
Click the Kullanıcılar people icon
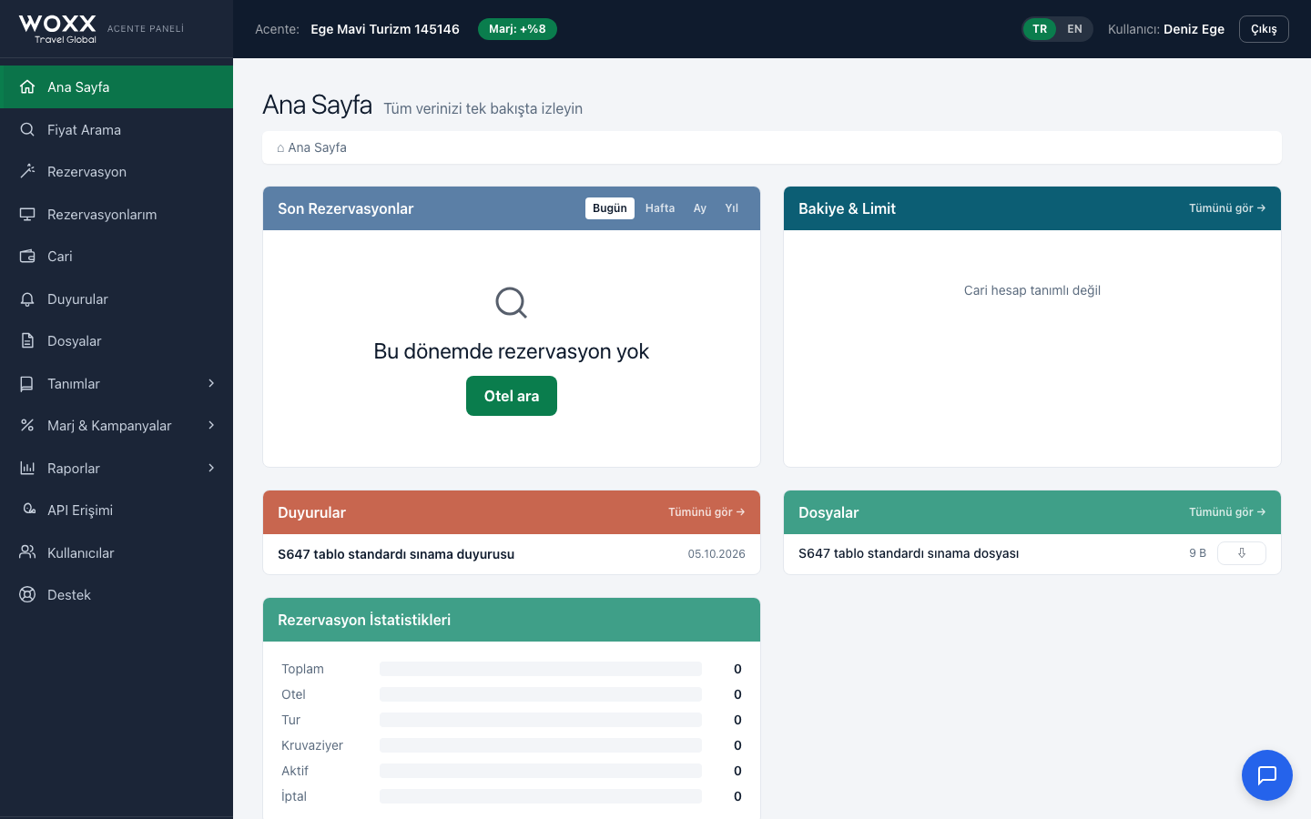[27, 552]
